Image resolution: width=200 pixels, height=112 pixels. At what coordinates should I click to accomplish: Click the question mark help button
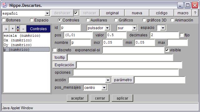coord(195,13)
